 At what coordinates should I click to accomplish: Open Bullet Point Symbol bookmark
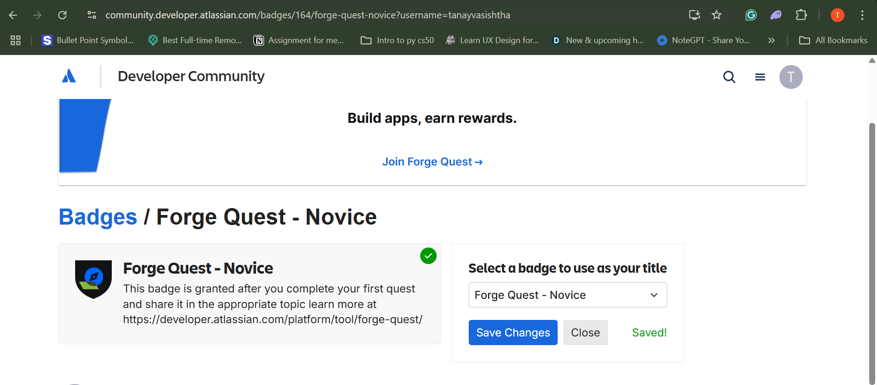(x=88, y=40)
